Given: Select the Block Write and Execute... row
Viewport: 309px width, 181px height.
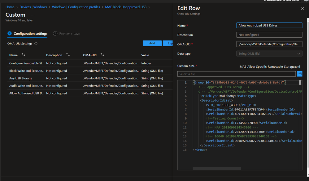Looking at the screenshot, I should click(90, 71).
